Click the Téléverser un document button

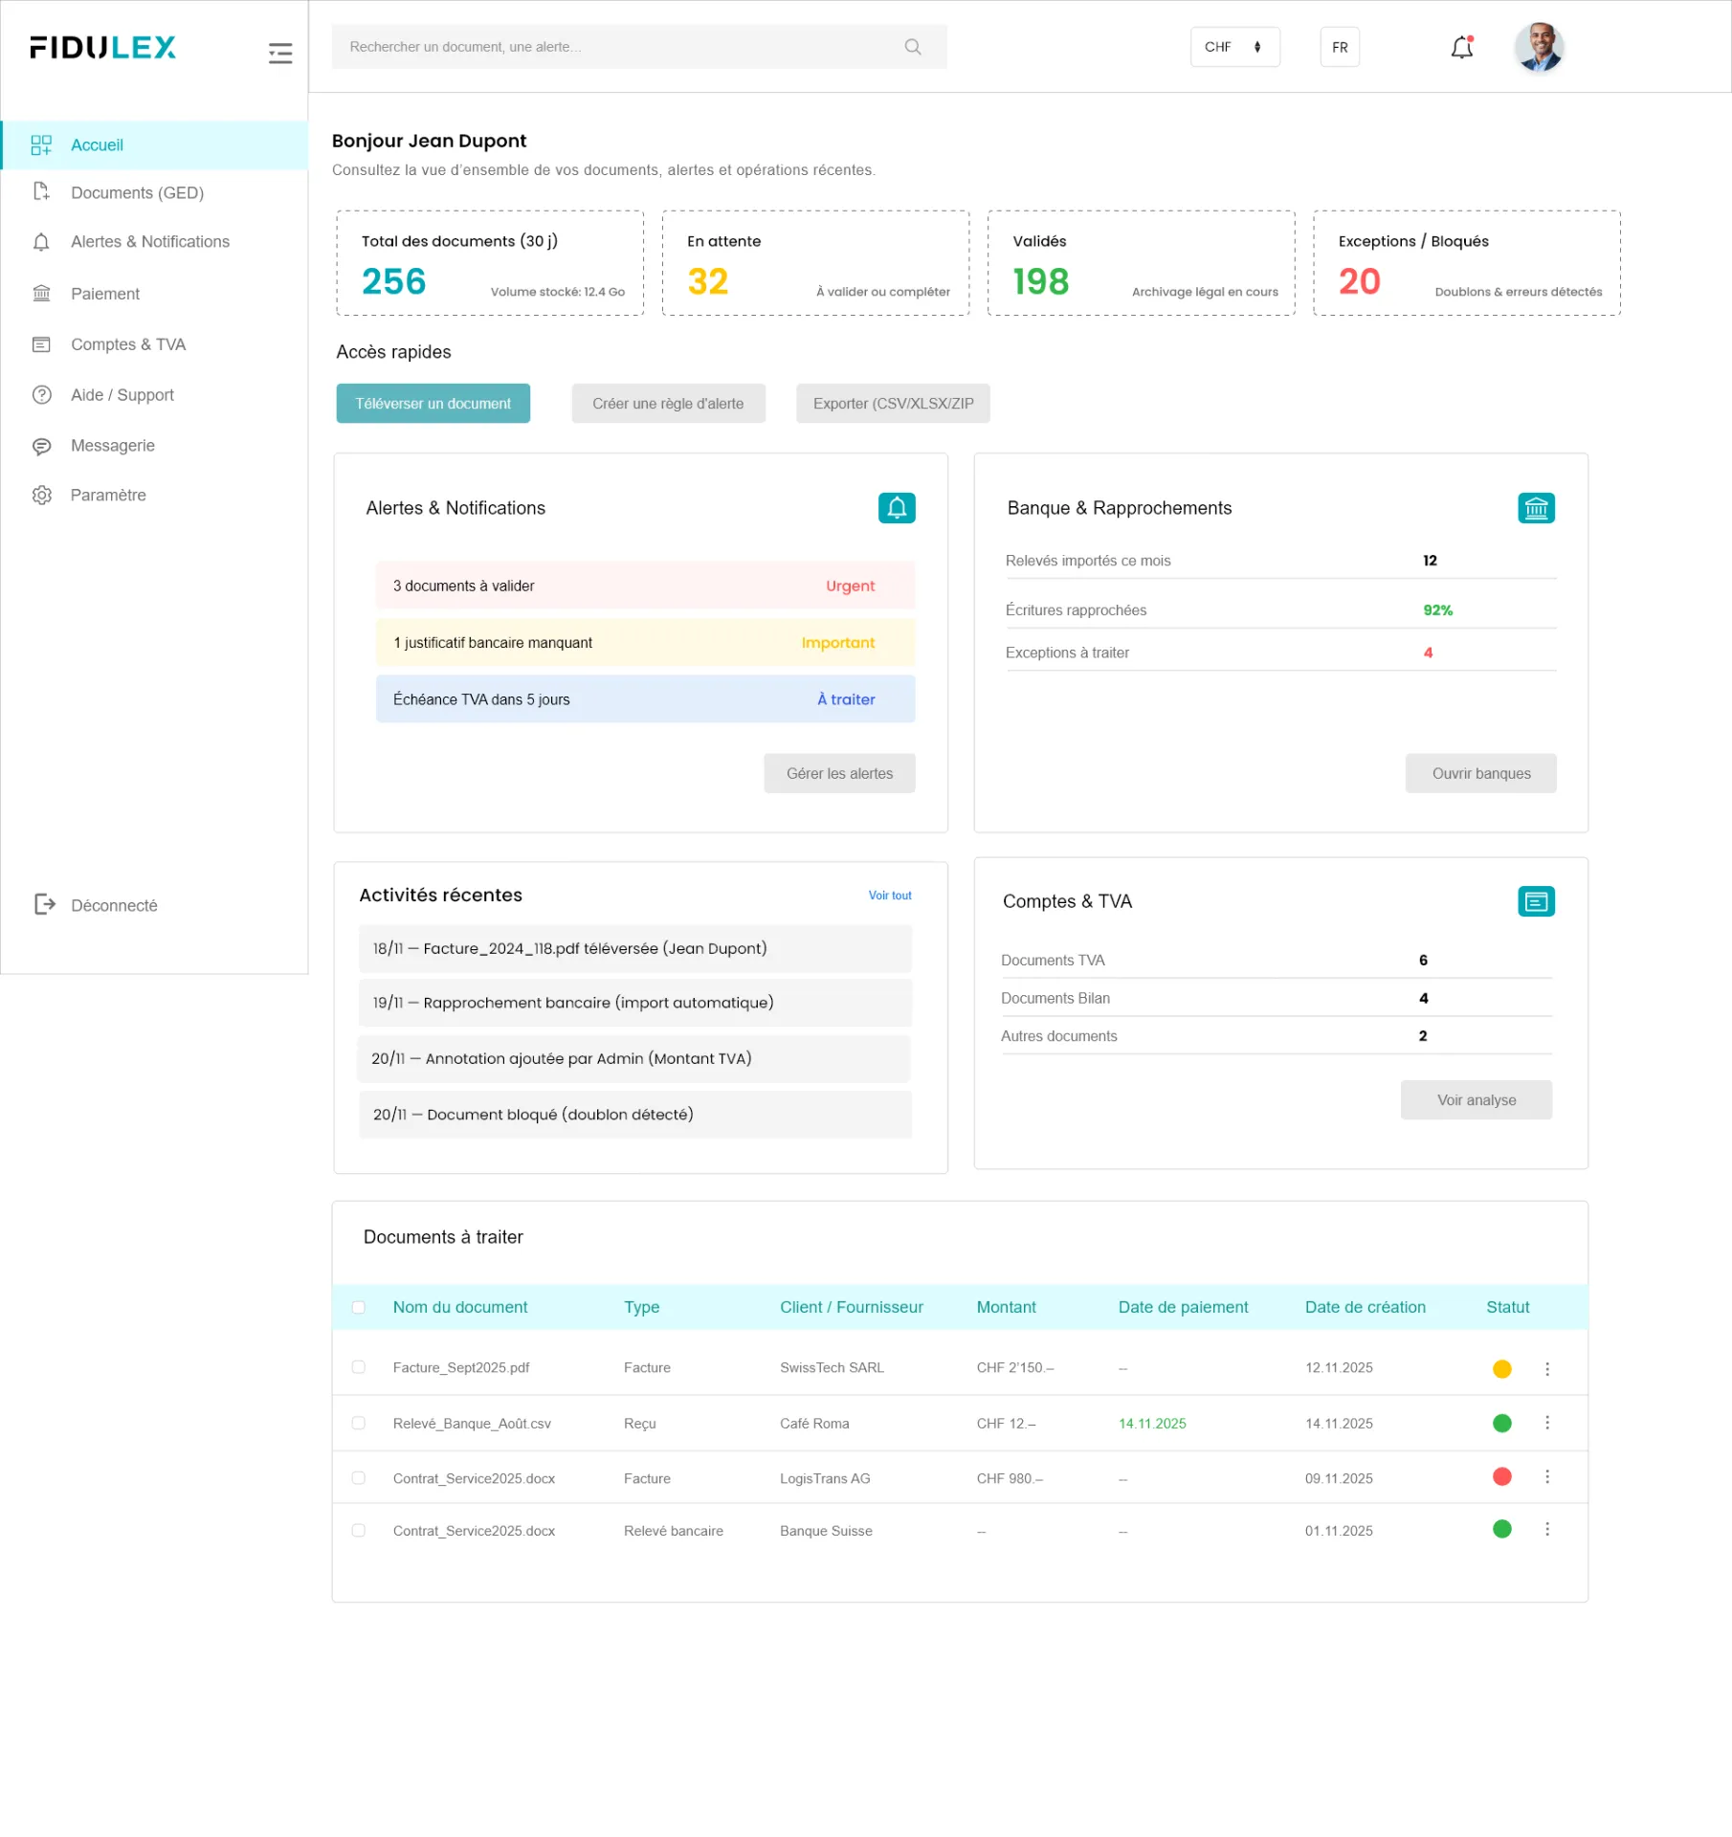pyautogui.click(x=433, y=404)
